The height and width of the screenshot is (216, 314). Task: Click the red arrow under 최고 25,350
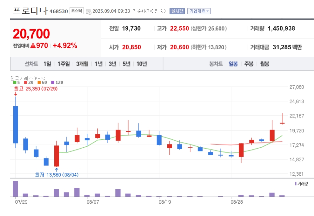pyautogui.click(x=16, y=94)
